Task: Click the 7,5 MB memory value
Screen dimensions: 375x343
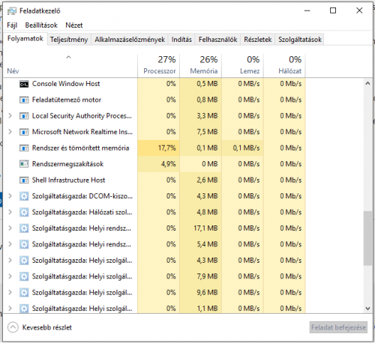Action: pos(207,132)
